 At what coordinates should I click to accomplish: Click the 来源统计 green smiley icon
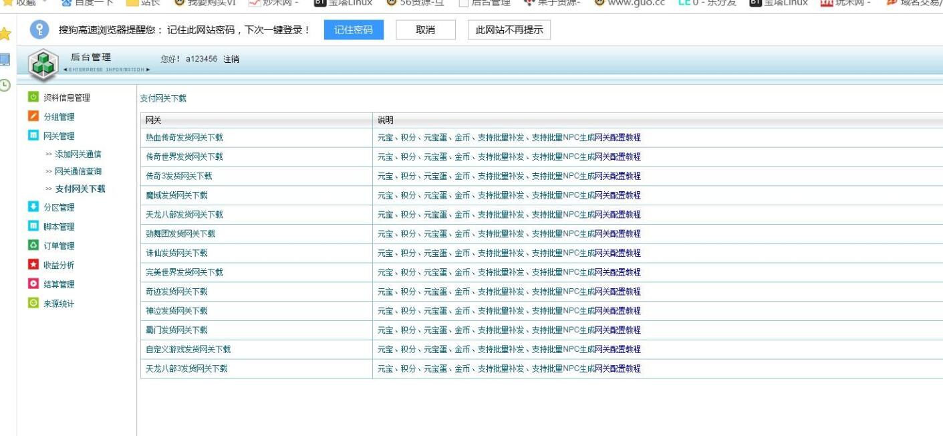pos(33,304)
